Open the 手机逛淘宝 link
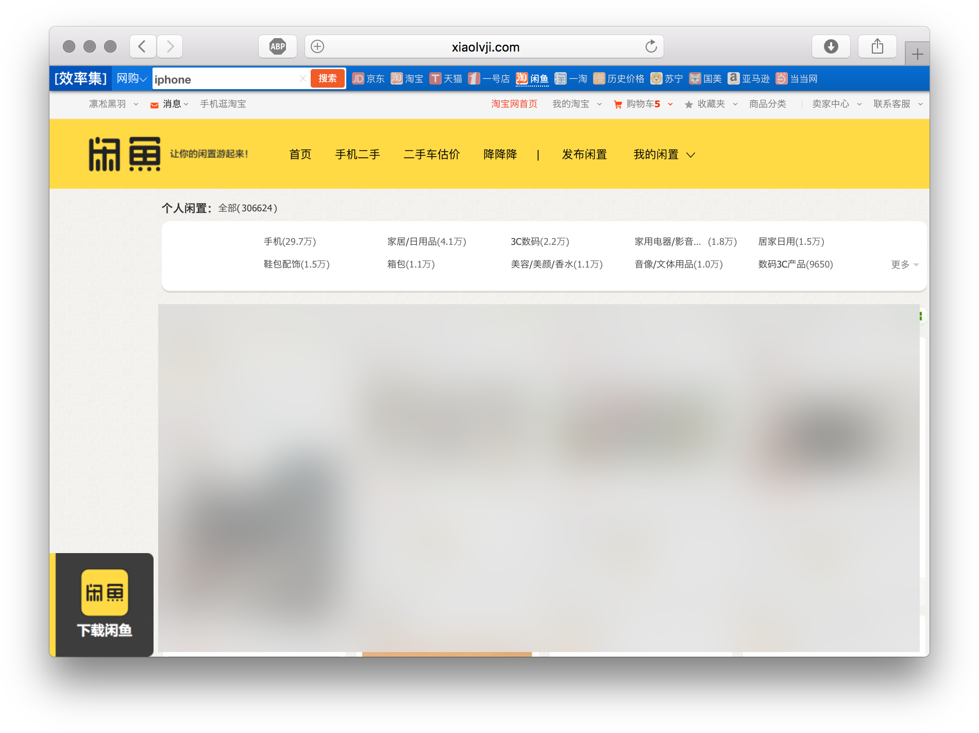979x733 pixels. click(223, 104)
